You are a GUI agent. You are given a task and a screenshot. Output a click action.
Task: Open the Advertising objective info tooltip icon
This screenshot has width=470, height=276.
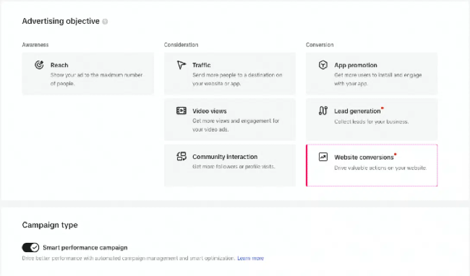[105, 21]
